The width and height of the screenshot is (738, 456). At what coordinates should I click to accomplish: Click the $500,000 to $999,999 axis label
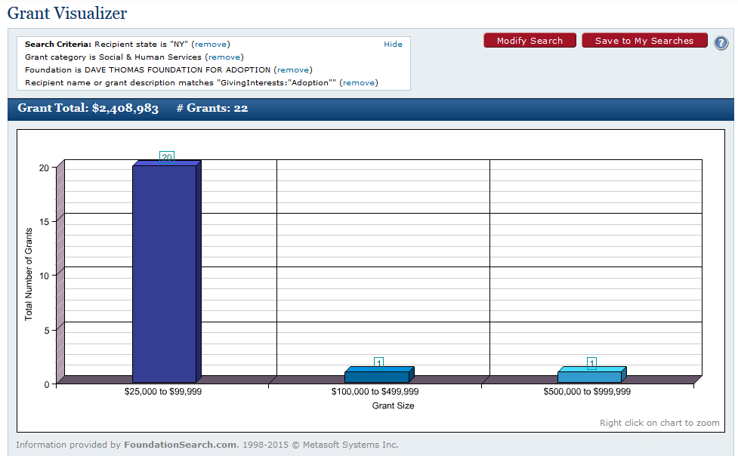coord(587,392)
